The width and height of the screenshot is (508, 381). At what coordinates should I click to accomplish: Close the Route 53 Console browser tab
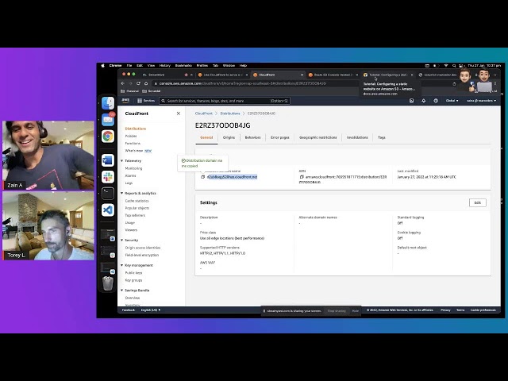[x=357, y=75]
